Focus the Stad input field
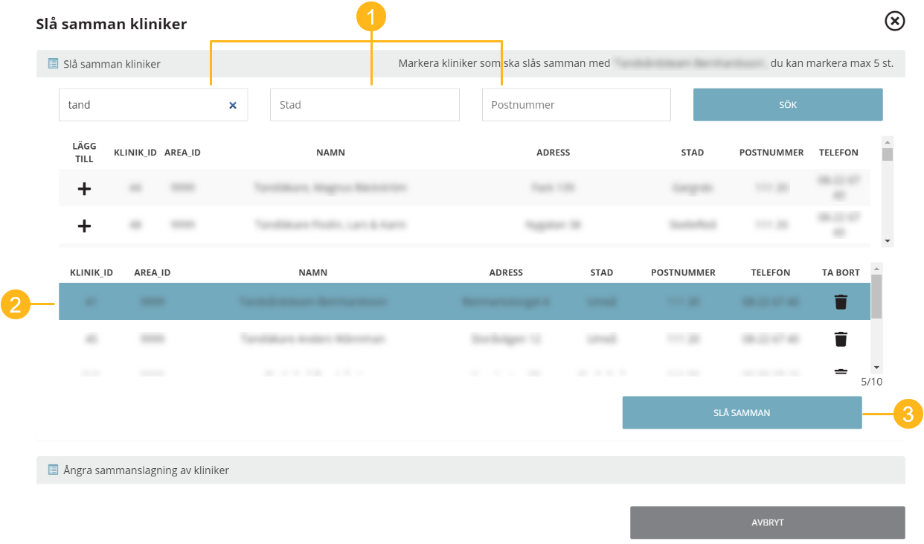Screen dimensions: 924x544 (364, 105)
